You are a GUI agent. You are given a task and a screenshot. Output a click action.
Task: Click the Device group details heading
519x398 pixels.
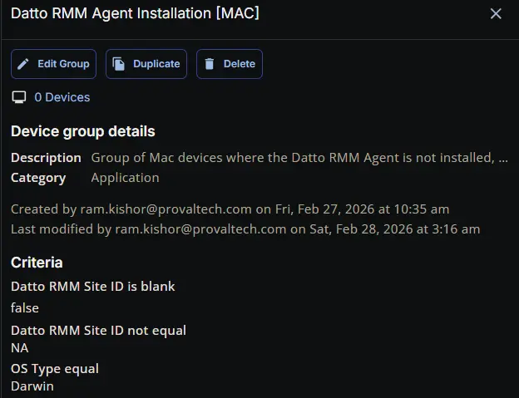point(82,131)
